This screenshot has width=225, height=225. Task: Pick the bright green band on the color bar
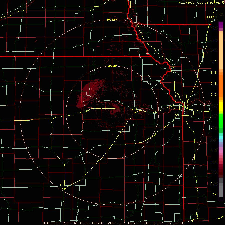click(221, 122)
